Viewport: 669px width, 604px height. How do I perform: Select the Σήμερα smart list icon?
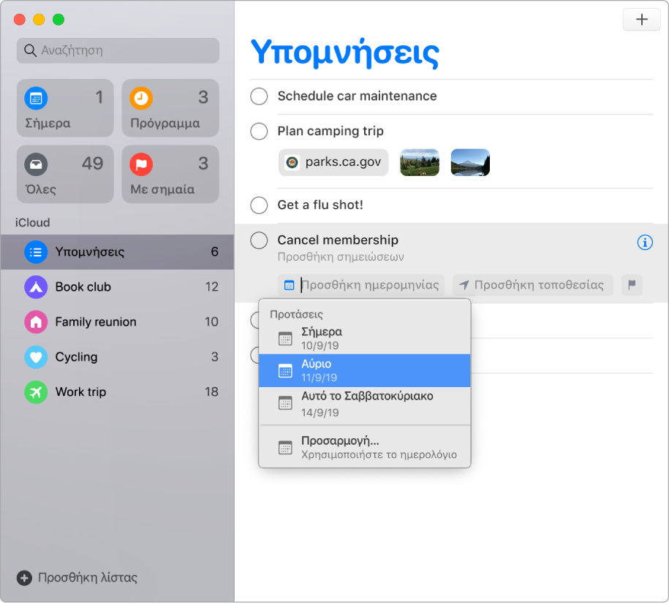click(36, 98)
